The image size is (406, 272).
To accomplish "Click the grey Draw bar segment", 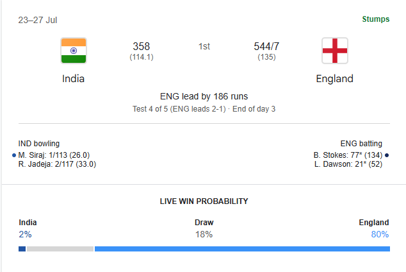I will pyautogui.click(x=60, y=249).
